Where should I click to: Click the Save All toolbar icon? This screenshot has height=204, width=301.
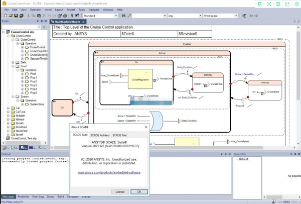(21, 16)
